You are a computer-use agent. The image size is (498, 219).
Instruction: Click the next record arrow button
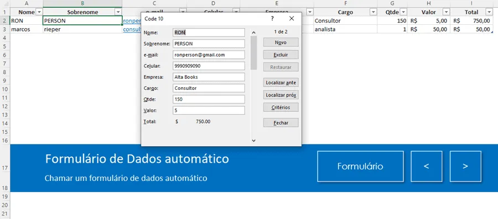click(x=465, y=167)
